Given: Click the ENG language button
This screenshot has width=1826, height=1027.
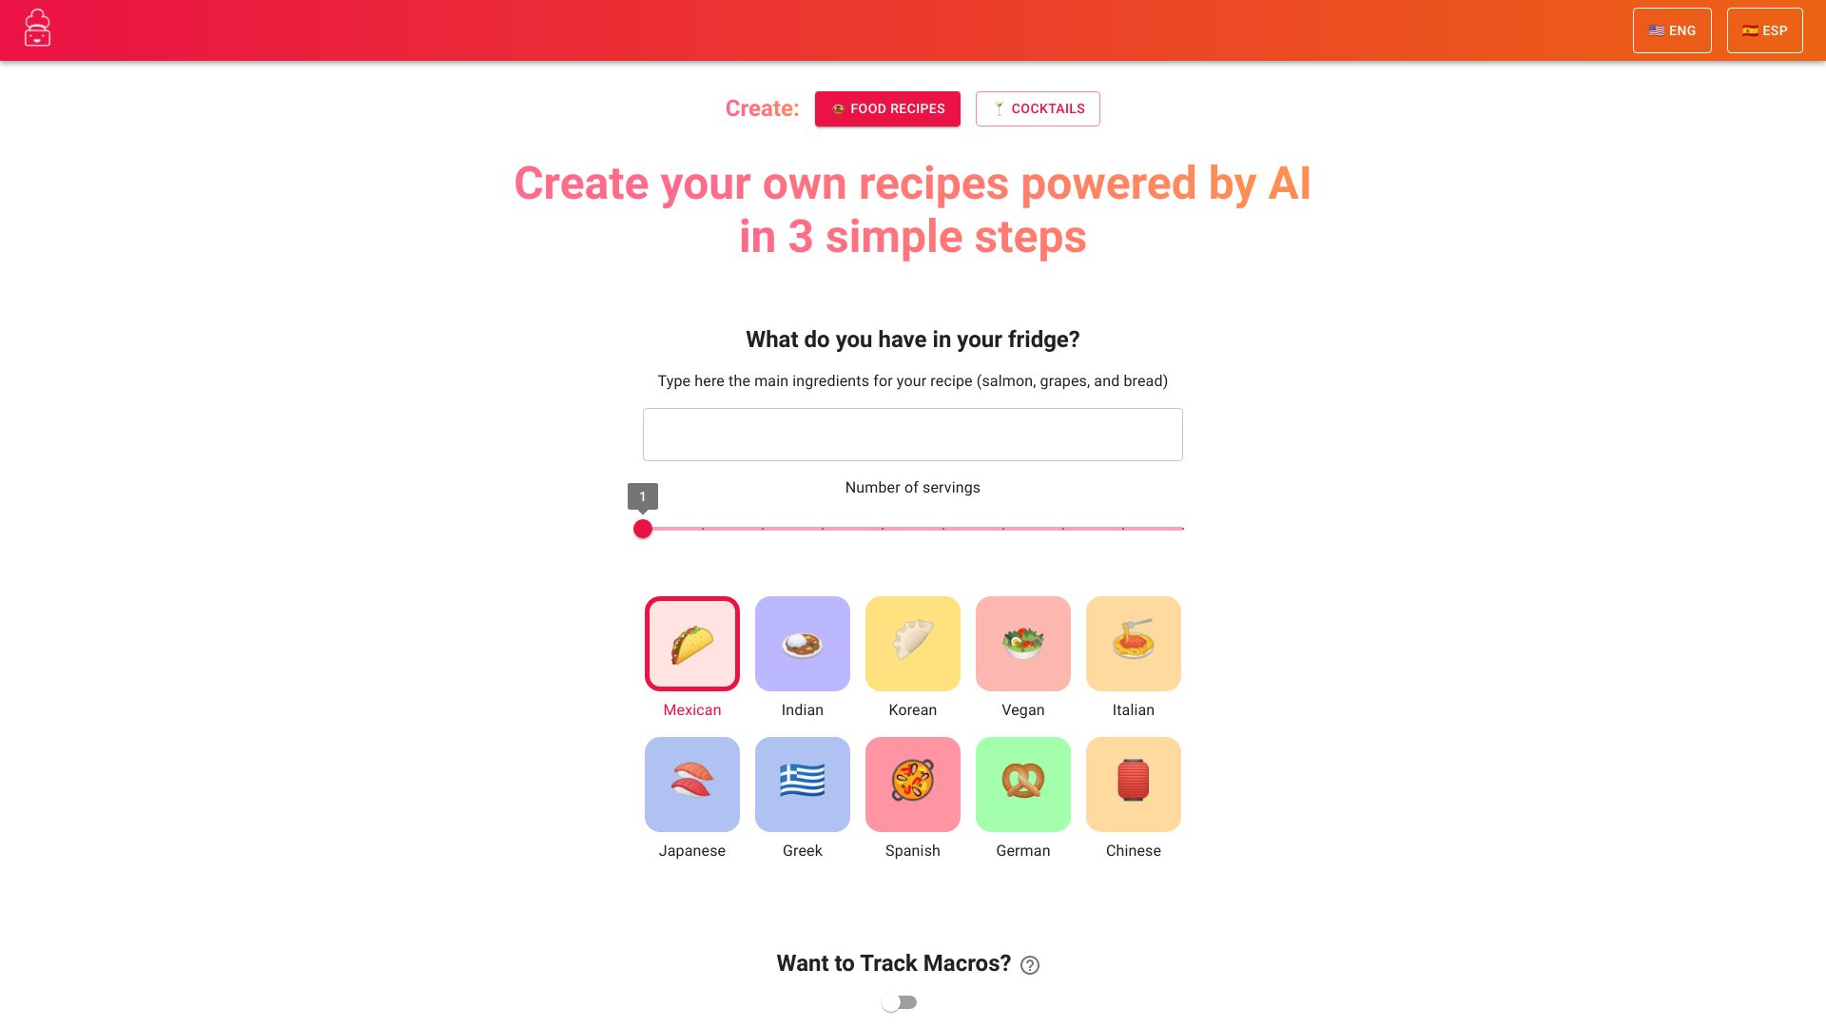Looking at the screenshot, I should pos(1672,30).
